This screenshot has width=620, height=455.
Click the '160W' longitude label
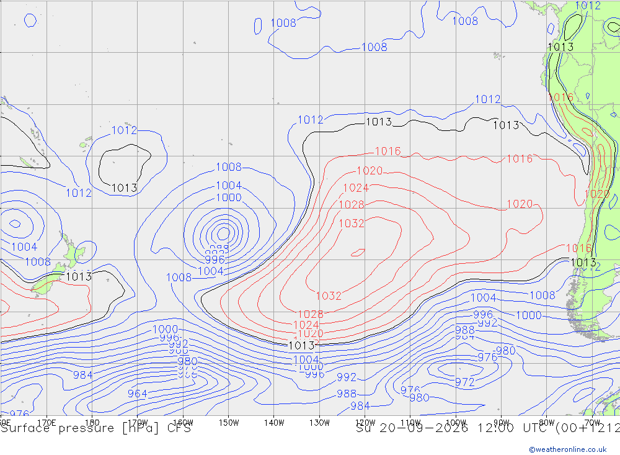pyautogui.click(x=183, y=423)
